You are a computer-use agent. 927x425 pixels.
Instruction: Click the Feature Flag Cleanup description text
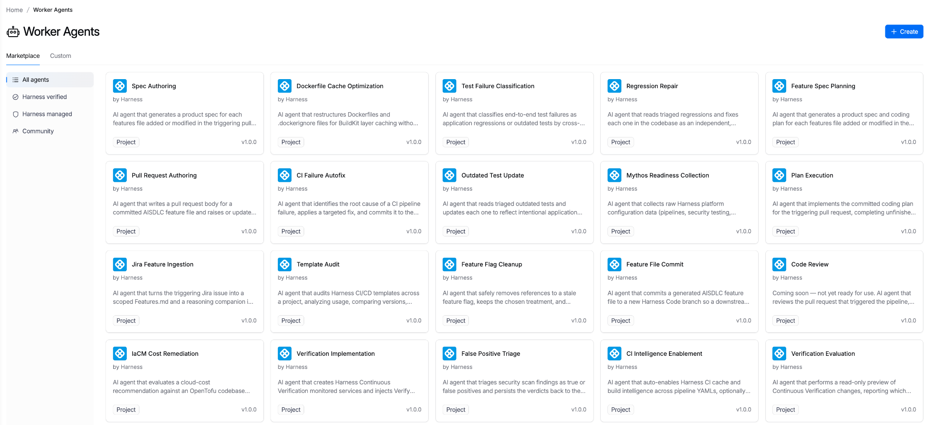[x=510, y=297]
